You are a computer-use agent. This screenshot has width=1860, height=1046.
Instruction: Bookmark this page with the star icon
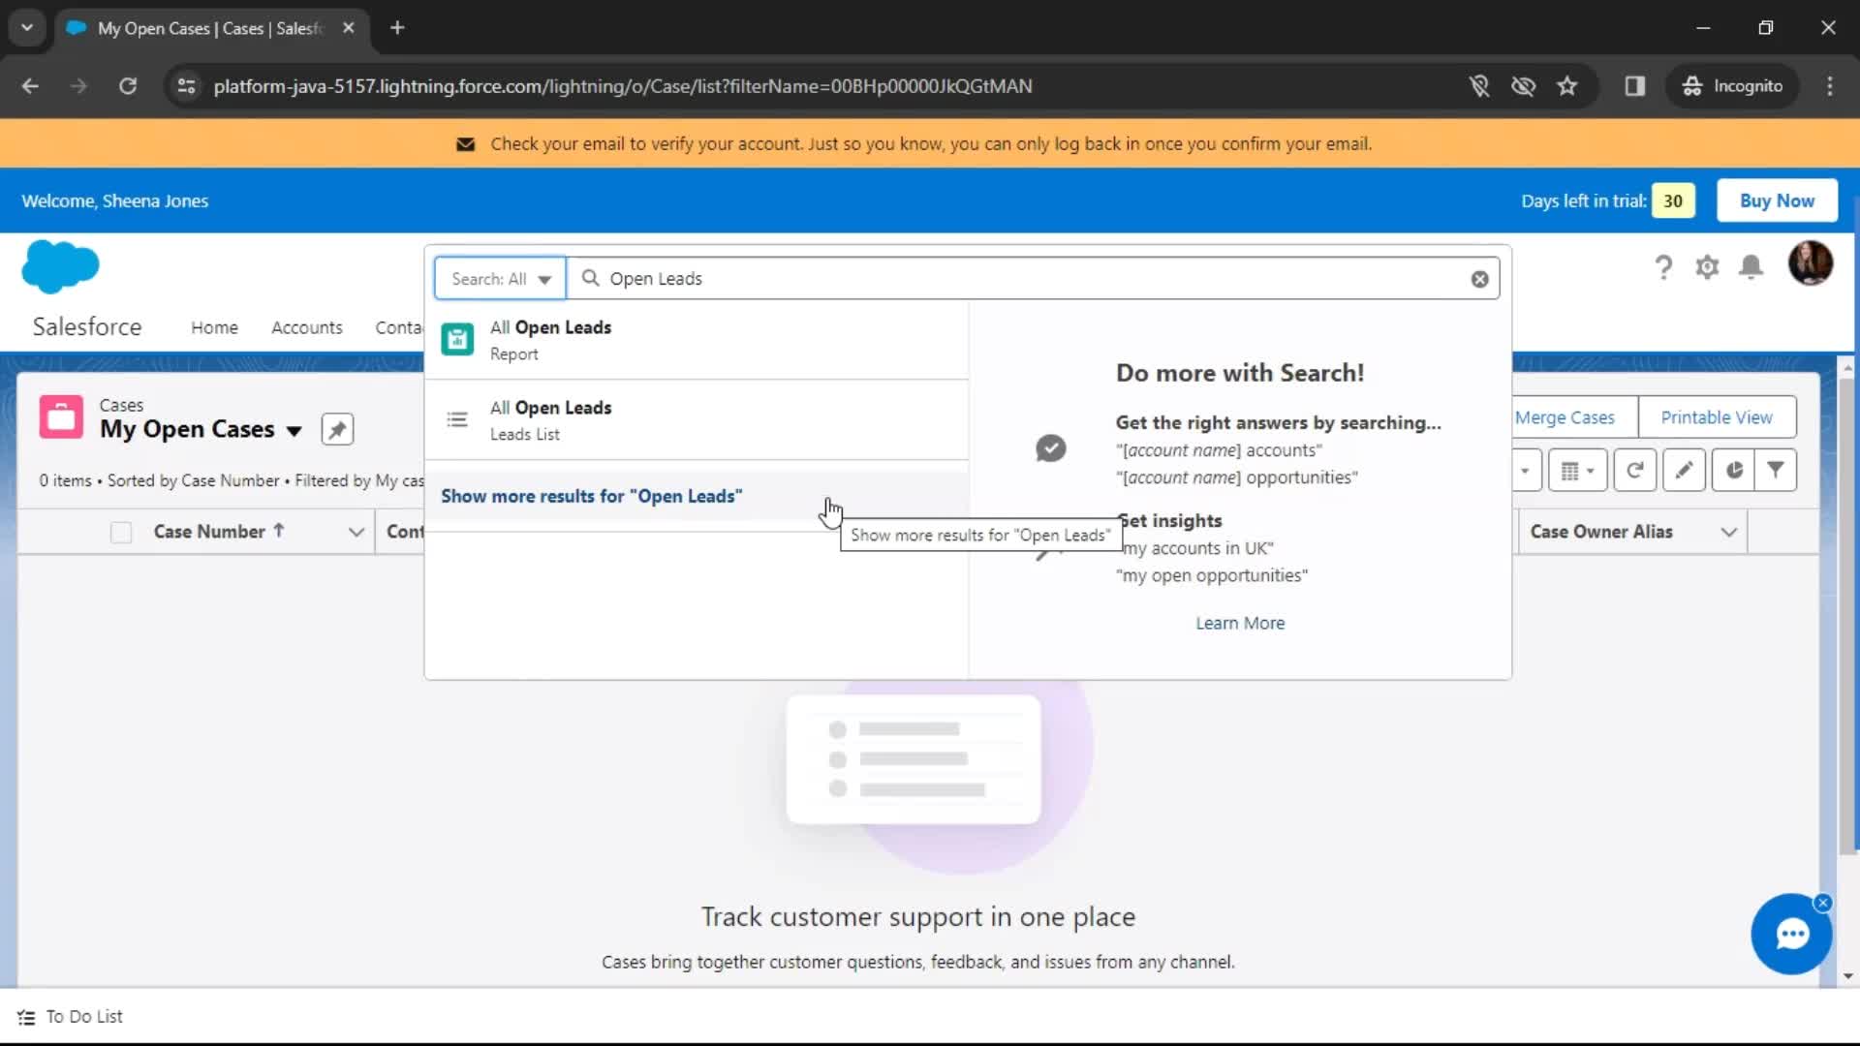[x=1567, y=86]
